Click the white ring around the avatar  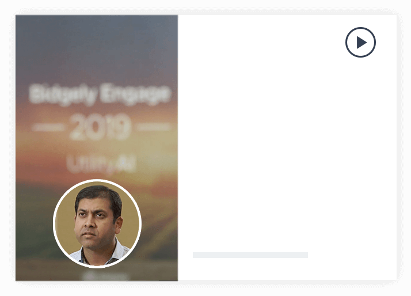[97, 181]
